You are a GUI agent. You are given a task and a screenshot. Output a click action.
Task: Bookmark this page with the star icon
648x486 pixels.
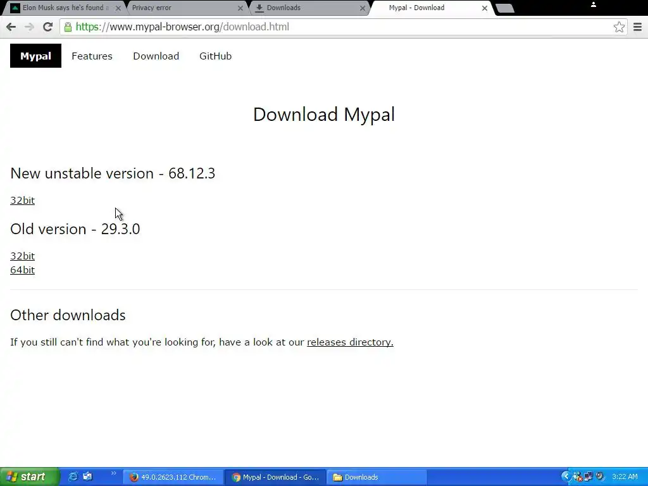pos(619,27)
